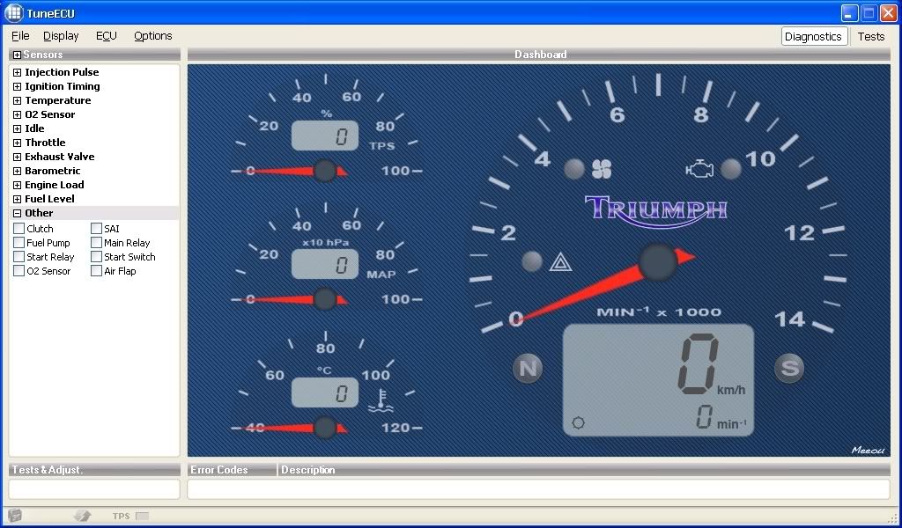Expand the Temperature node
902x528 pixels.
(x=18, y=100)
